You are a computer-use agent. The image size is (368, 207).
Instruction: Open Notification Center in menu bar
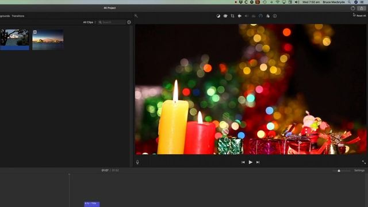click(362, 2)
